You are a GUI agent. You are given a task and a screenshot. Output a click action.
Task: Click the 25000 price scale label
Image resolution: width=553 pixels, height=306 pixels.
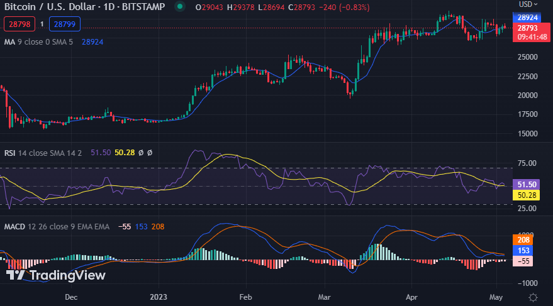528,57
